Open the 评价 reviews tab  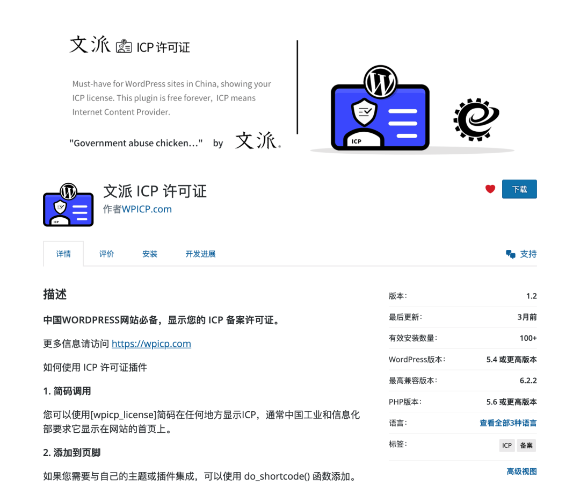pos(106,254)
